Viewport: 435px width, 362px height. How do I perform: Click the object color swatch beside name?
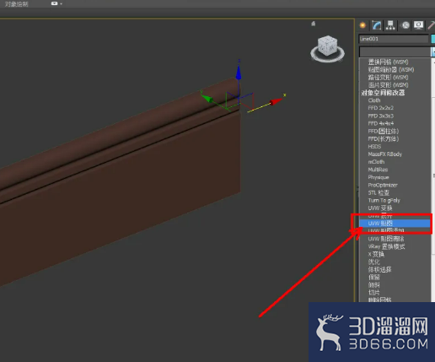pyautogui.click(x=433, y=39)
